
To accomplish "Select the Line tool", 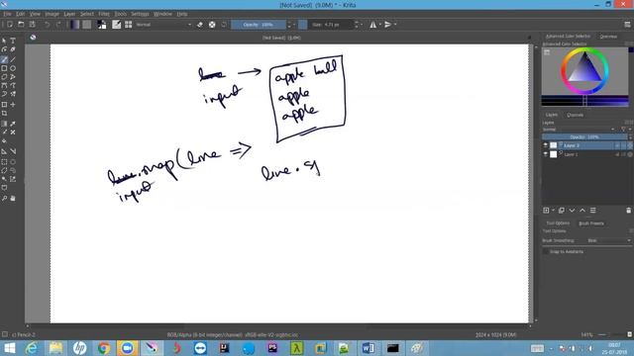I will coord(13,59).
